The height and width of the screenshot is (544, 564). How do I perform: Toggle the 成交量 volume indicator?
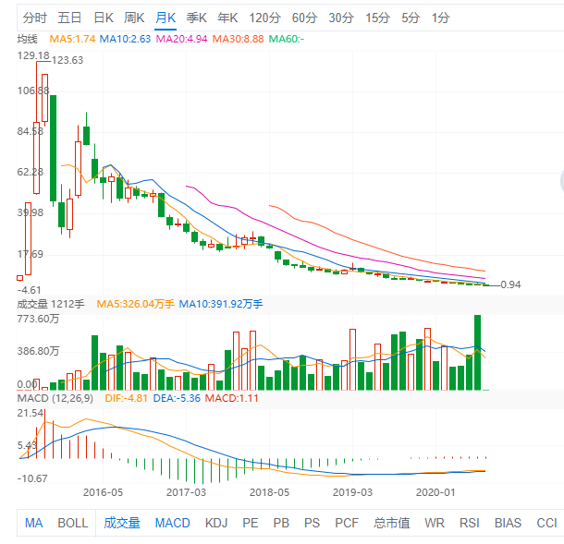tap(122, 523)
